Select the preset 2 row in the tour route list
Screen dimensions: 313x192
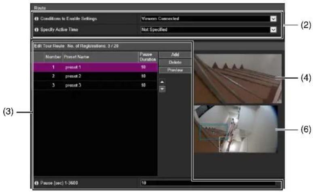[95, 76]
